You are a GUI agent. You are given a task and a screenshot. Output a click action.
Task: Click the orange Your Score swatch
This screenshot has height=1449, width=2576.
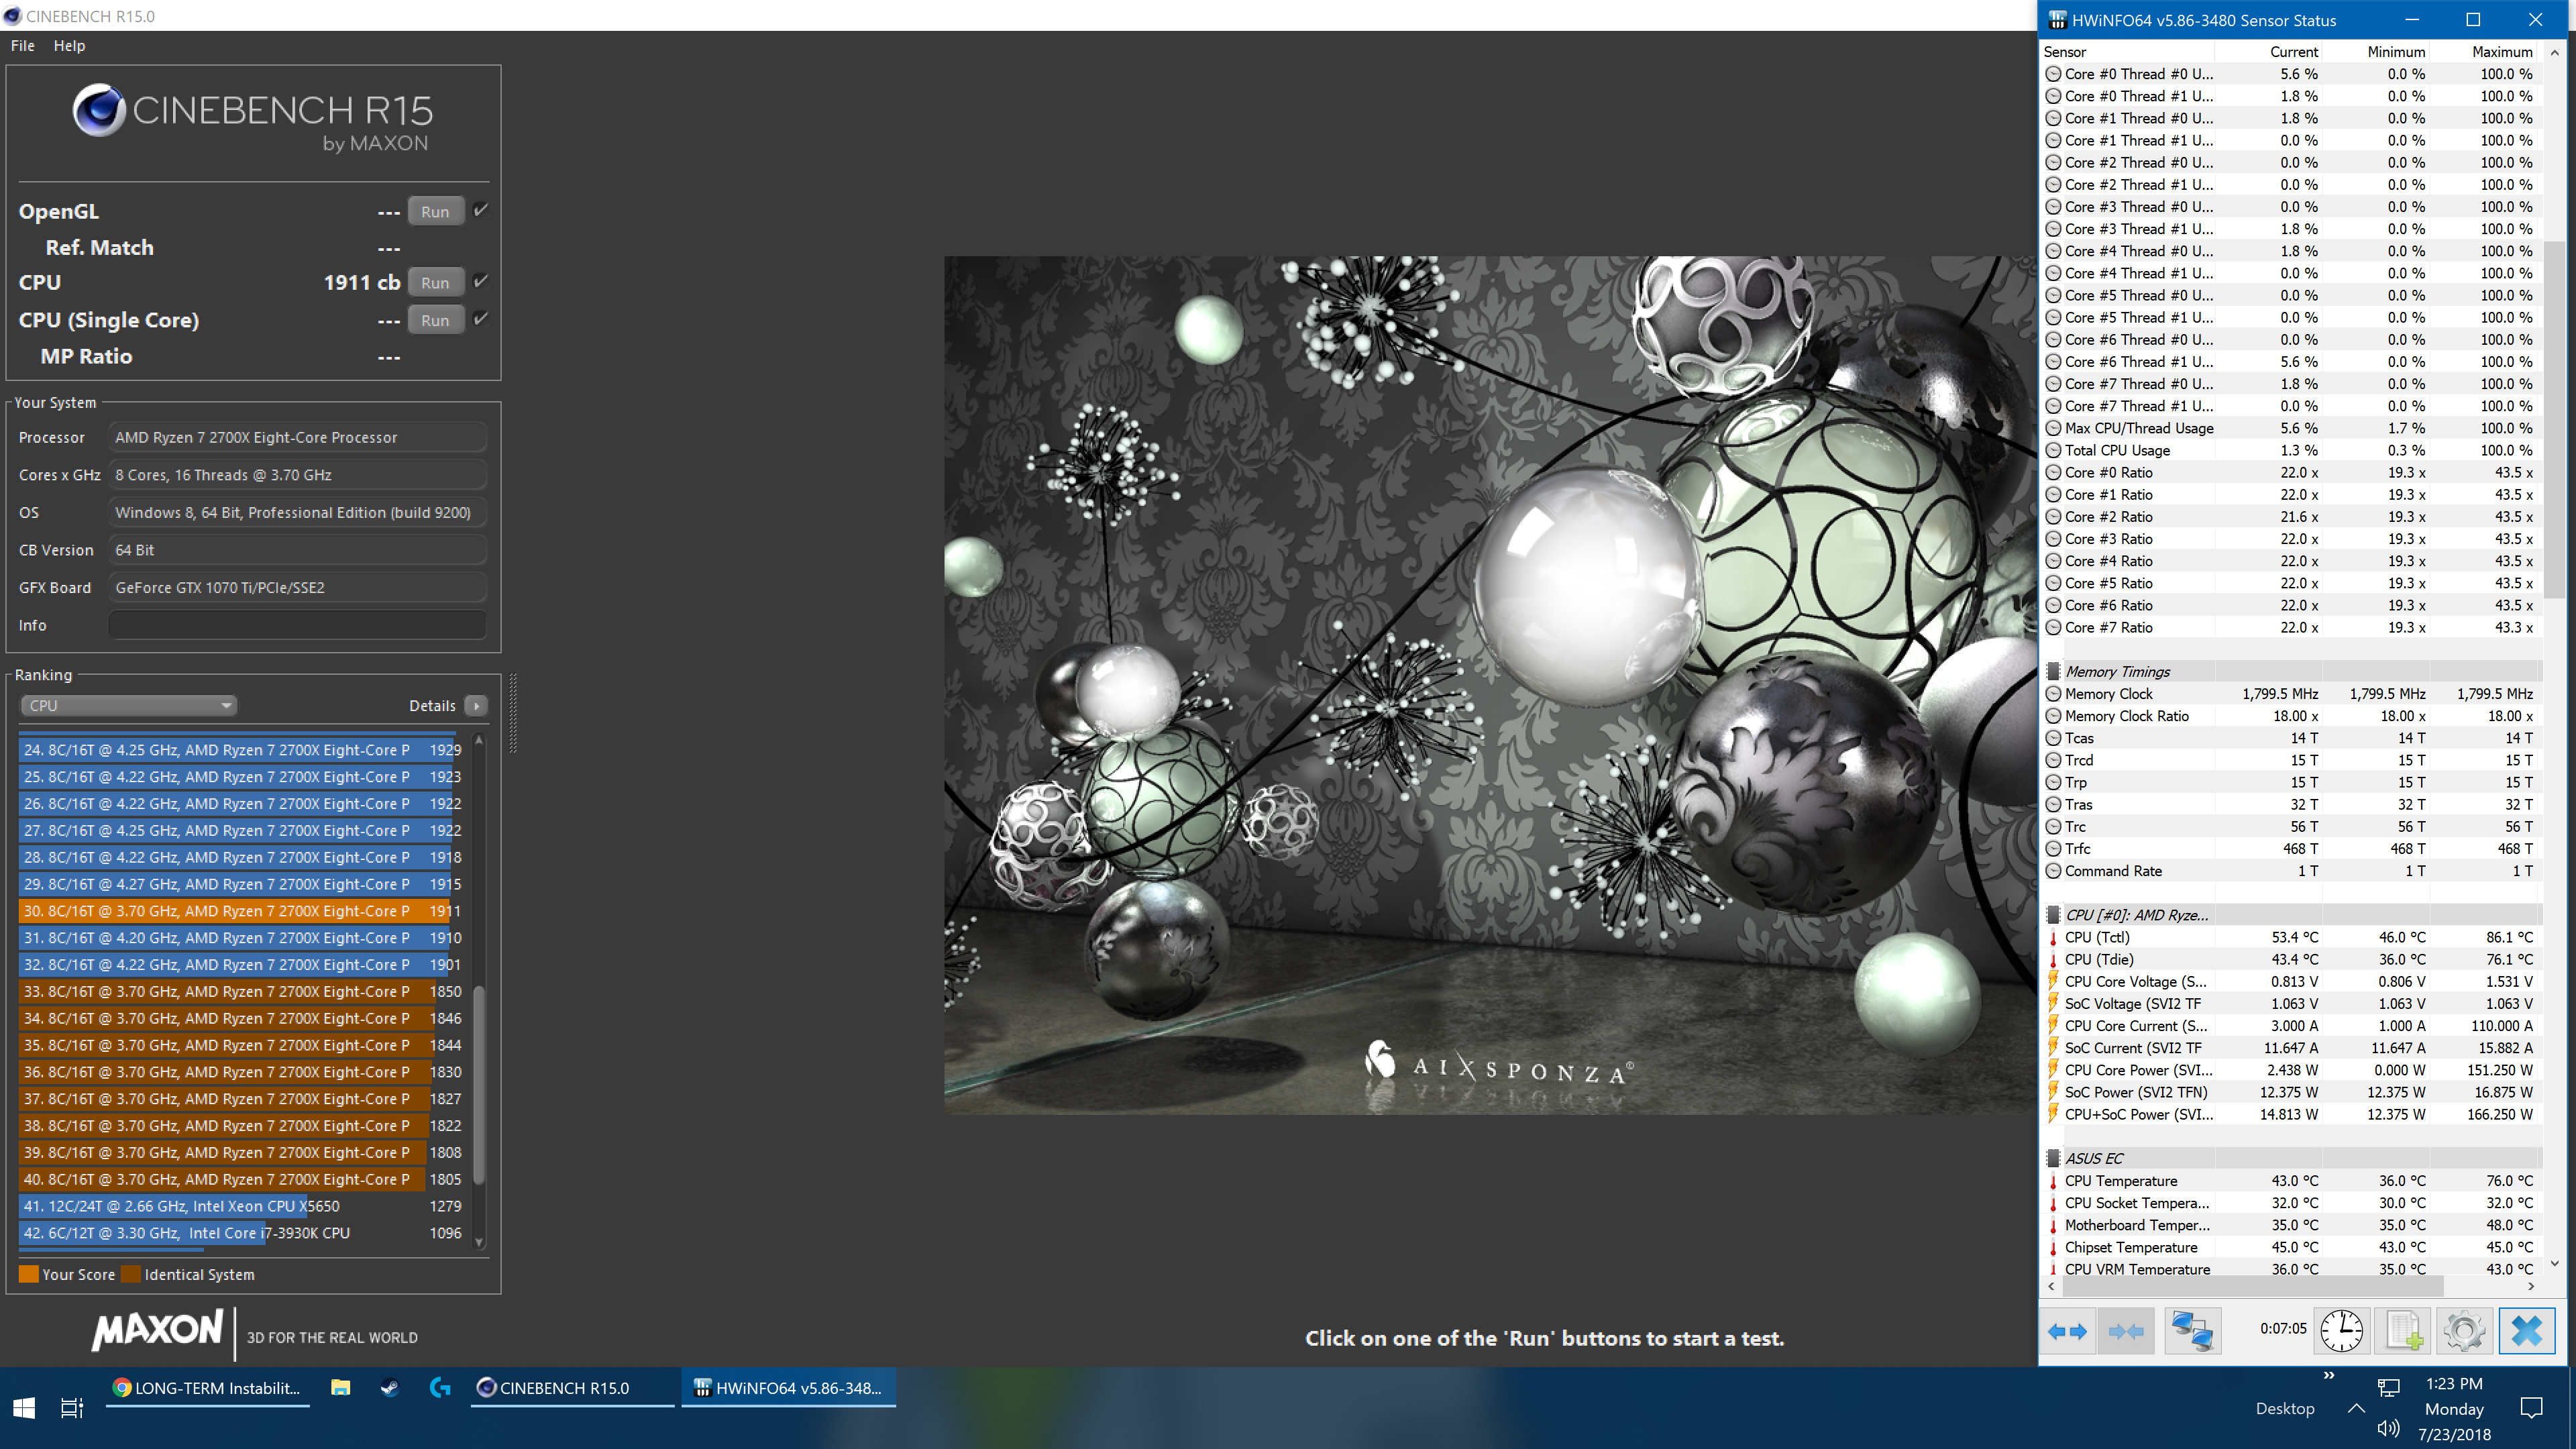pyautogui.click(x=29, y=1274)
